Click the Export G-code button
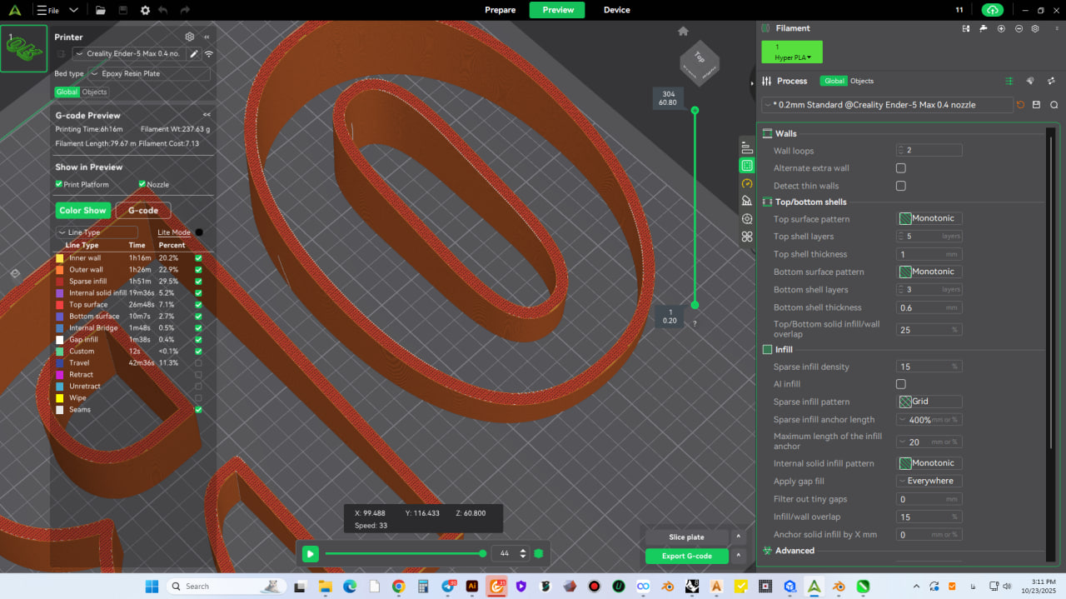The height and width of the screenshot is (599, 1066). coord(686,557)
